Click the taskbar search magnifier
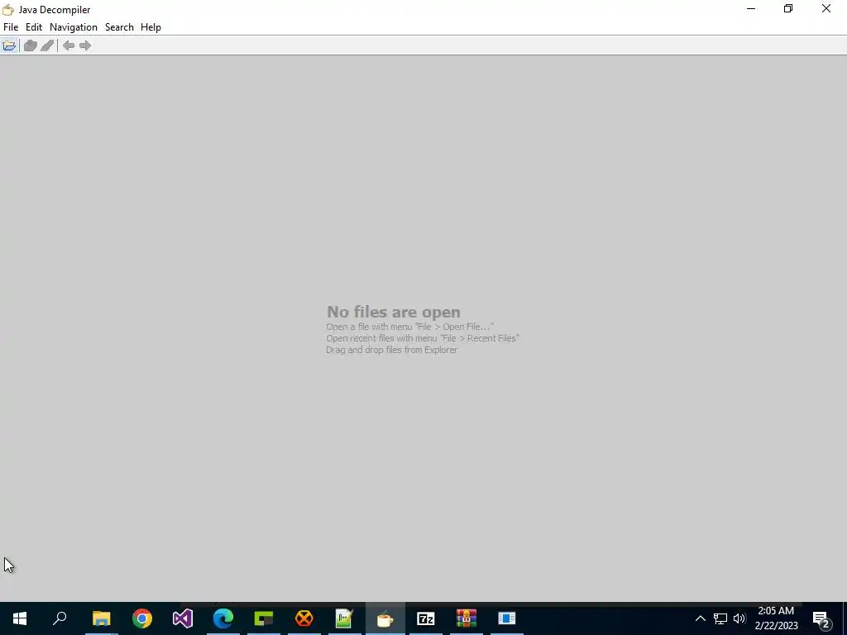This screenshot has height=635, width=847. click(60, 618)
